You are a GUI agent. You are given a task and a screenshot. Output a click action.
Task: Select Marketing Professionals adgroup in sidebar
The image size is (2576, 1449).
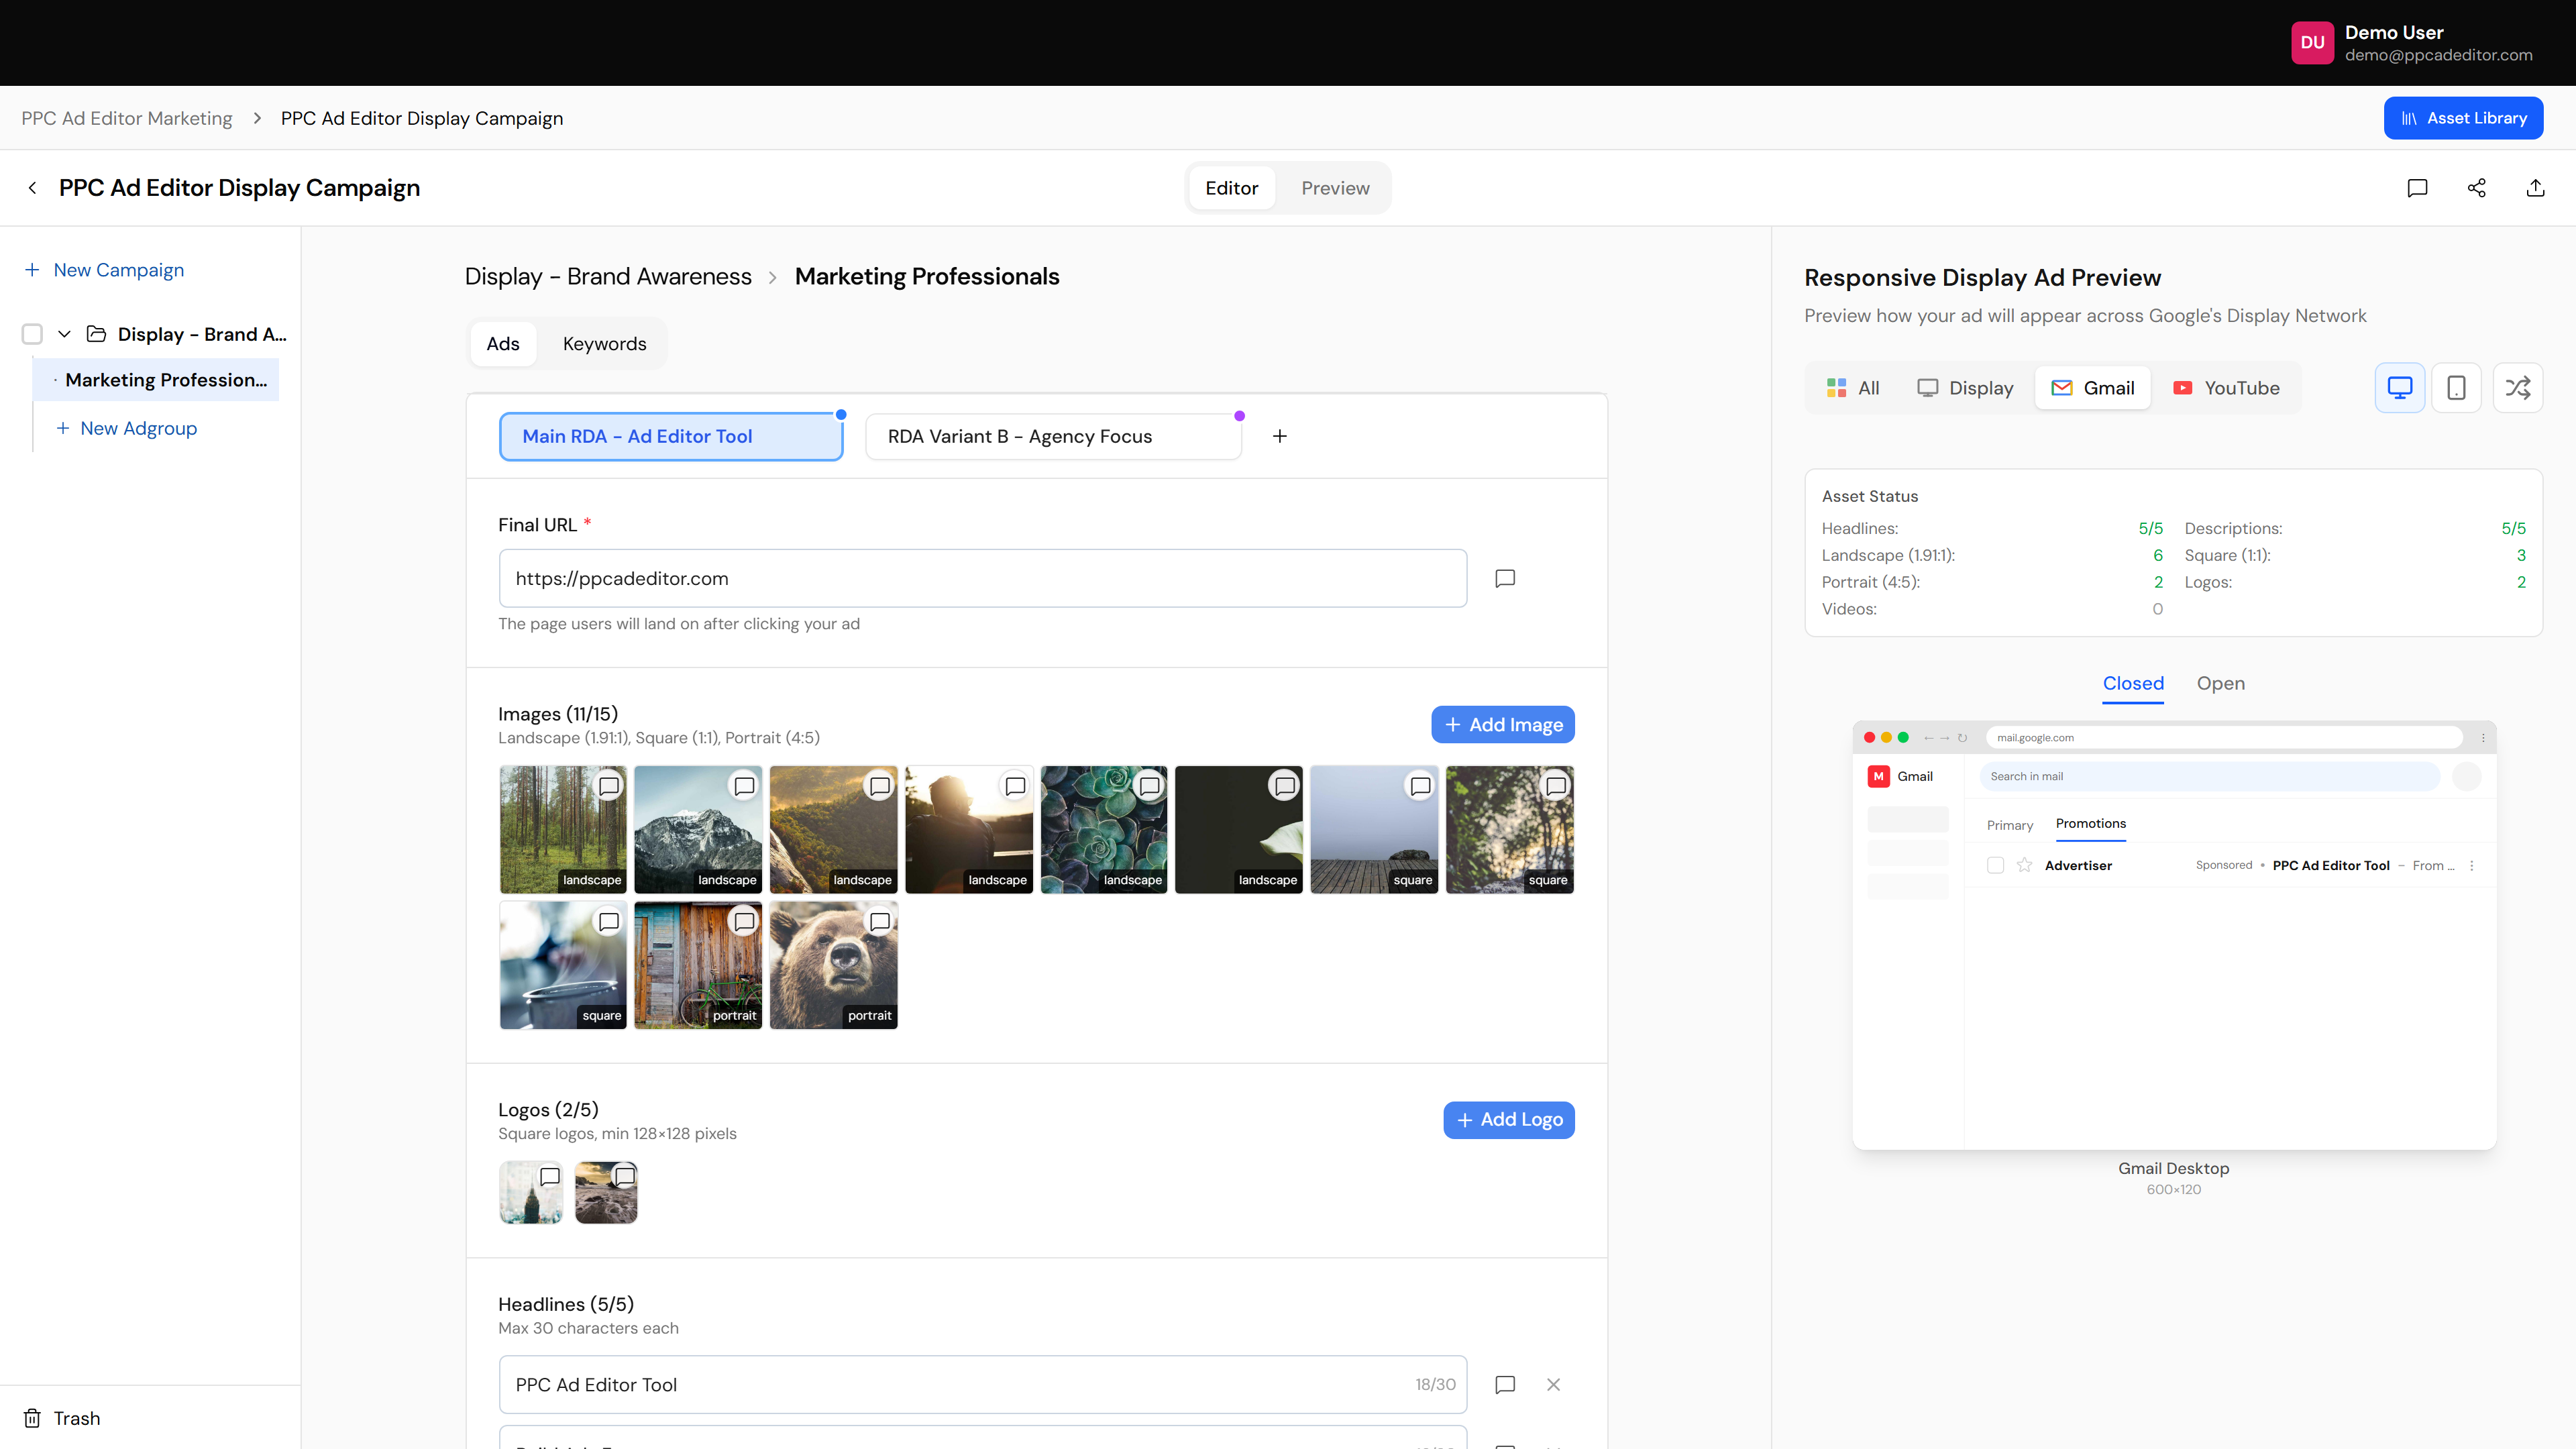(x=156, y=380)
